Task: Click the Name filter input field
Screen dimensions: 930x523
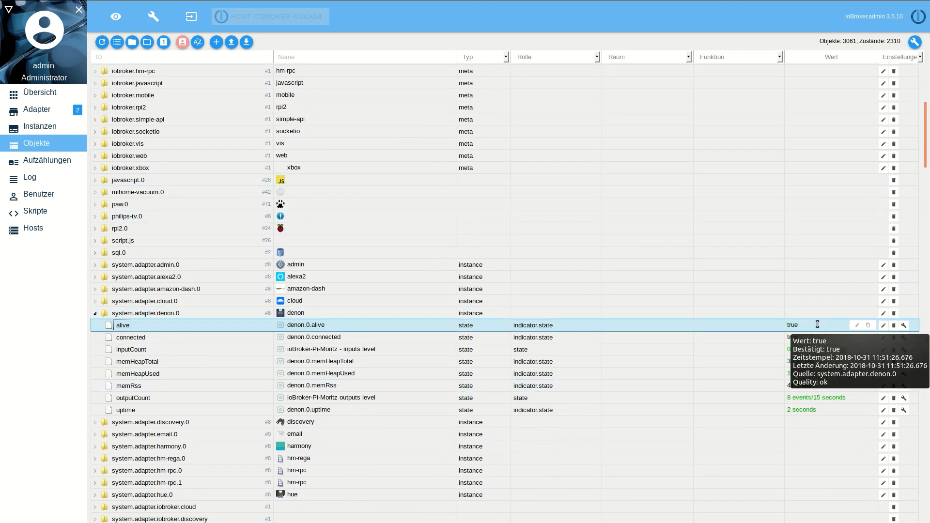Action: [365, 57]
